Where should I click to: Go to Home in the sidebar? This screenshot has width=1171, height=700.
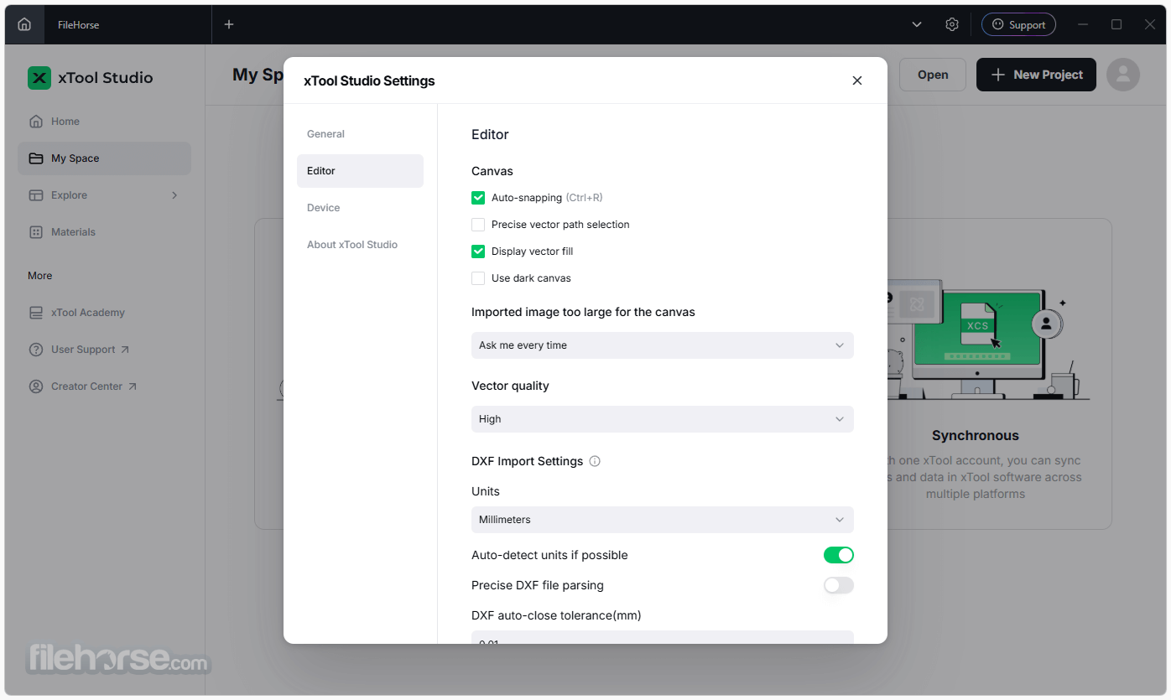[104, 122]
